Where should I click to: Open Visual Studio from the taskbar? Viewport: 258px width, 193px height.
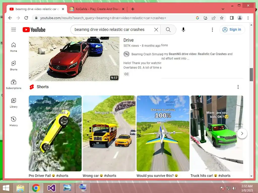pyautogui.click(x=51, y=188)
